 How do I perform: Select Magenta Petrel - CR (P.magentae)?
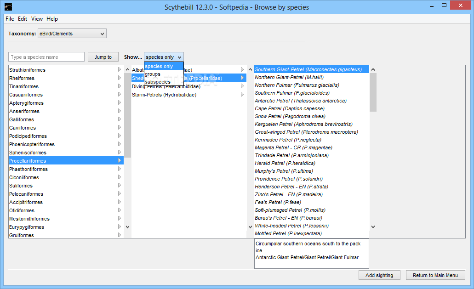coord(311,147)
